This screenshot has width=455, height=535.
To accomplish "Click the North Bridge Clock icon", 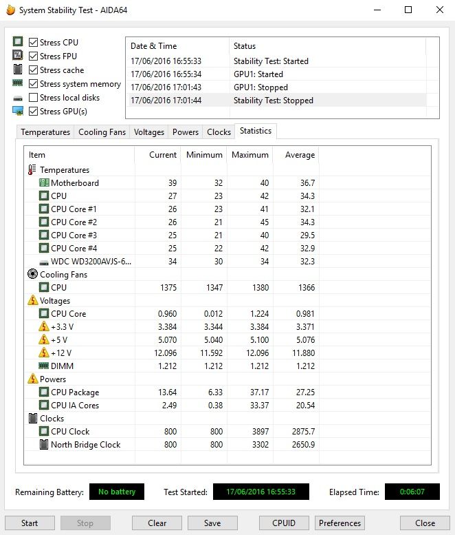I will pyautogui.click(x=44, y=445).
